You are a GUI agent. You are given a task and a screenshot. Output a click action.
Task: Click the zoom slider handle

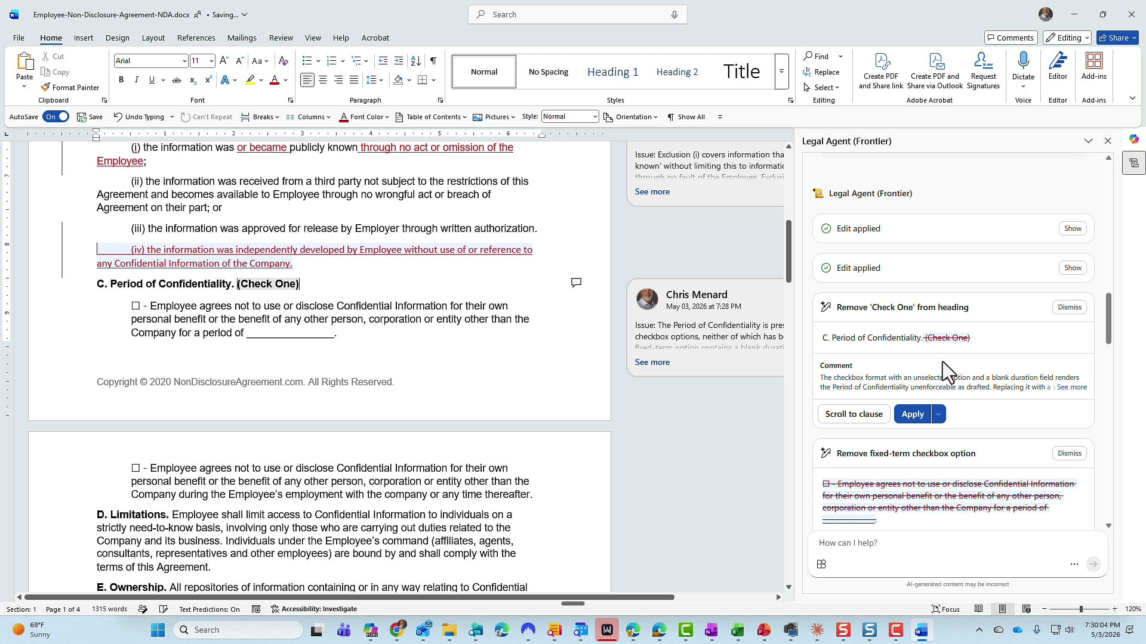click(x=1080, y=609)
